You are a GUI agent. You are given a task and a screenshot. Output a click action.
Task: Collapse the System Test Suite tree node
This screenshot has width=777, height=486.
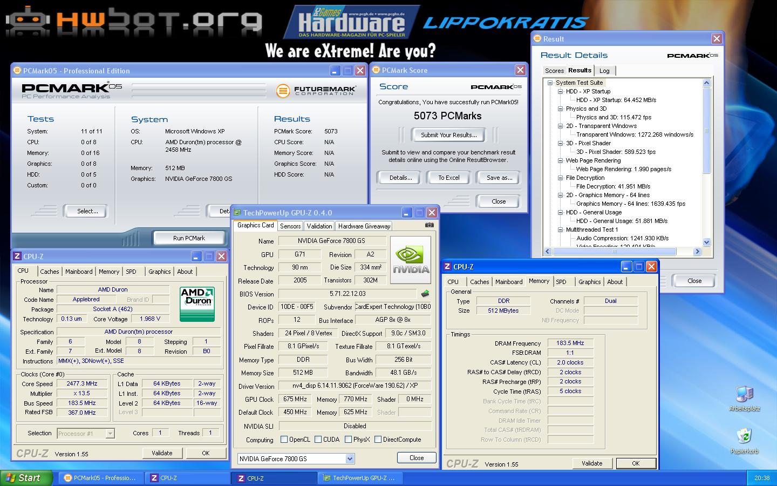coord(550,83)
